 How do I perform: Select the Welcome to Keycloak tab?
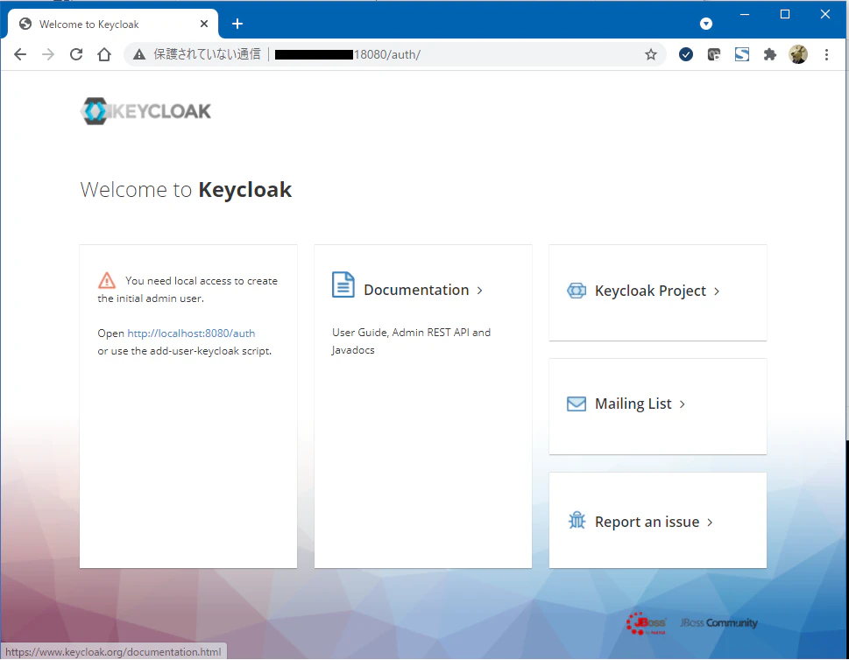click(113, 24)
